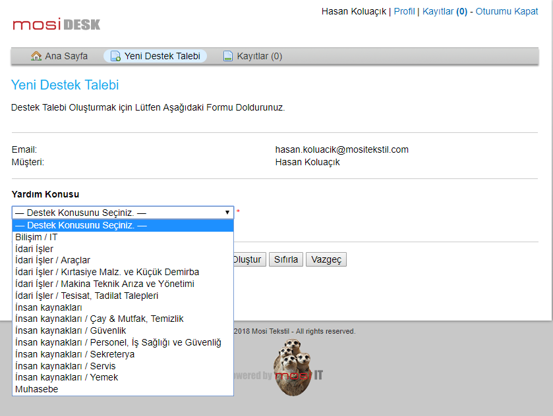Click the Yeni Destek Talebi page heading
The width and height of the screenshot is (553, 416).
[x=65, y=85]
